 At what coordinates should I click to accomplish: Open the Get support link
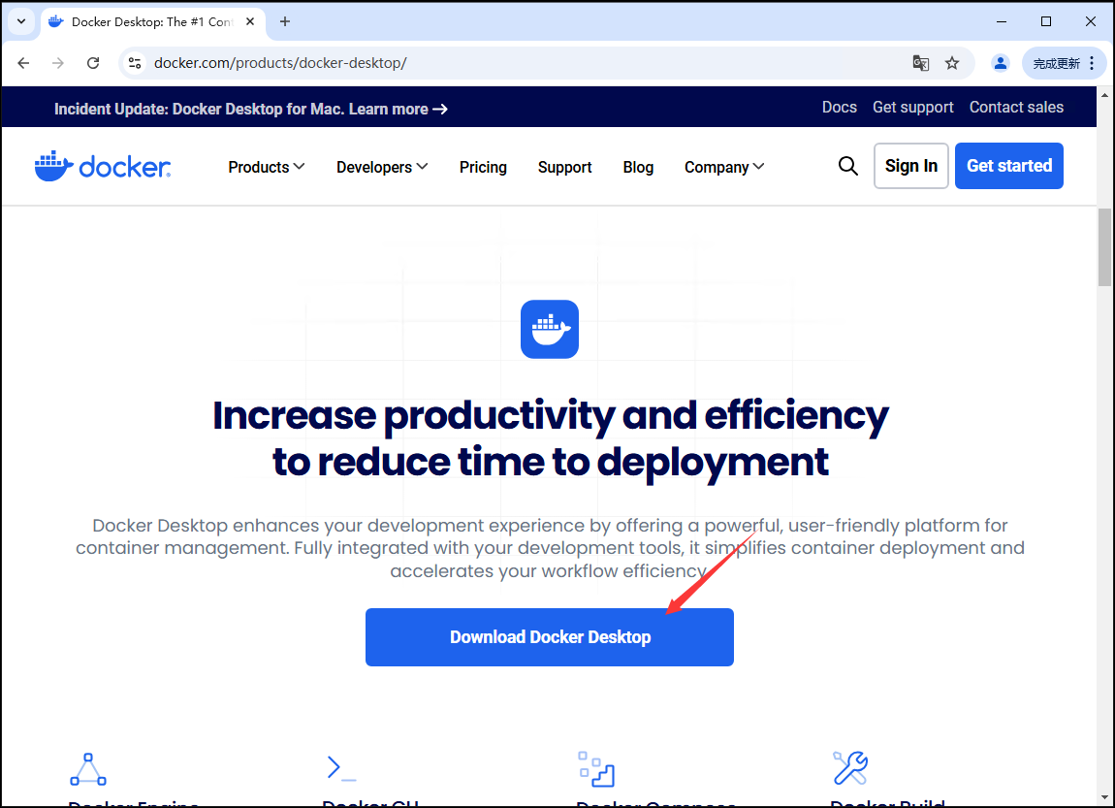click(x=913, y=107)
